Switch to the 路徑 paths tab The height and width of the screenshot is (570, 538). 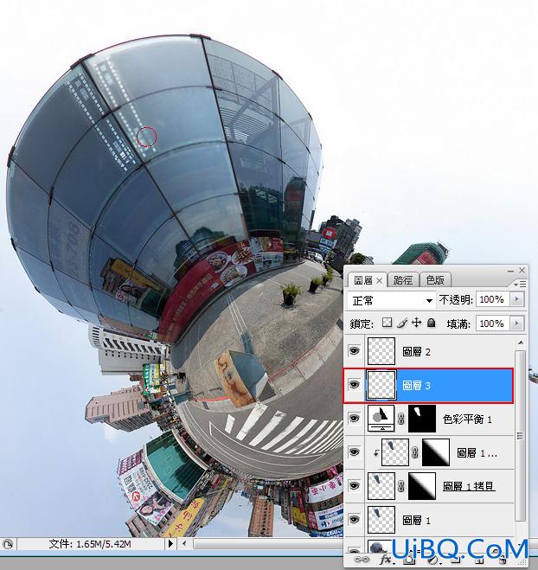(x=403, y=280)
